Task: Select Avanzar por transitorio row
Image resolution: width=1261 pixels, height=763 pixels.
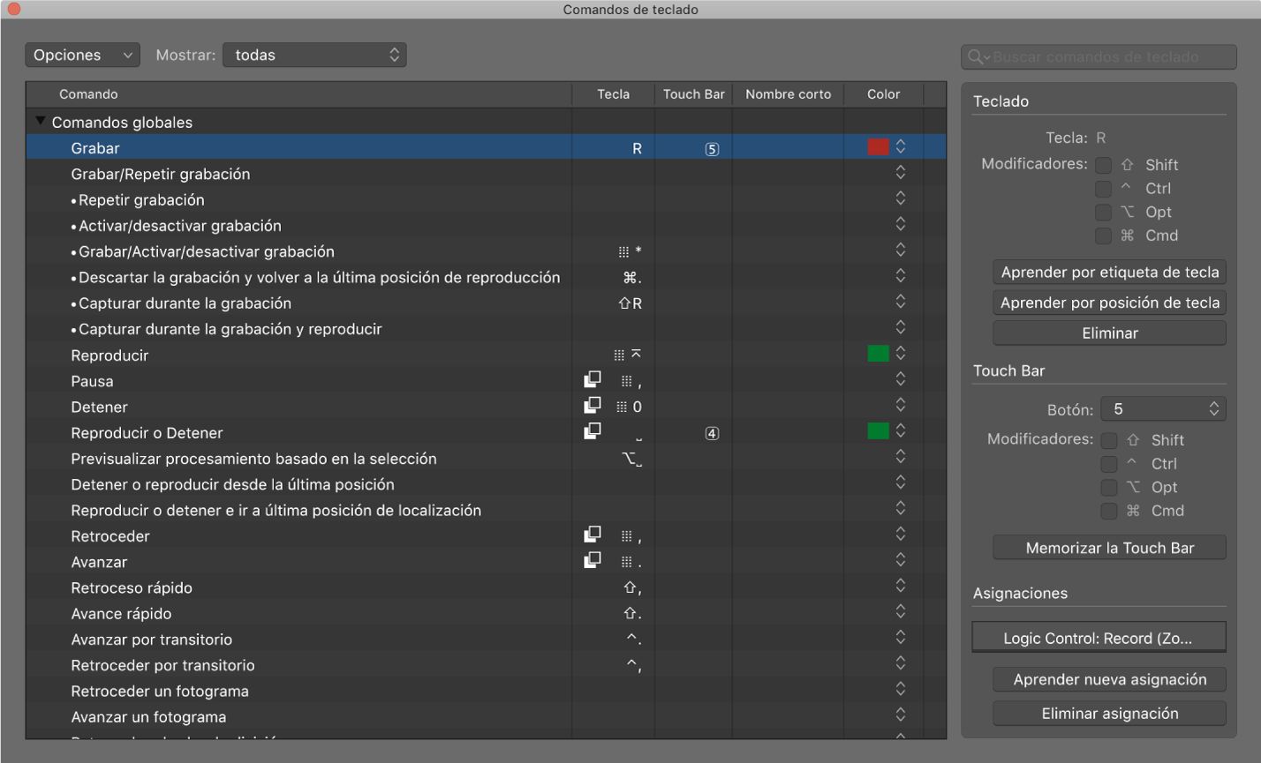Action: [486, 639]
